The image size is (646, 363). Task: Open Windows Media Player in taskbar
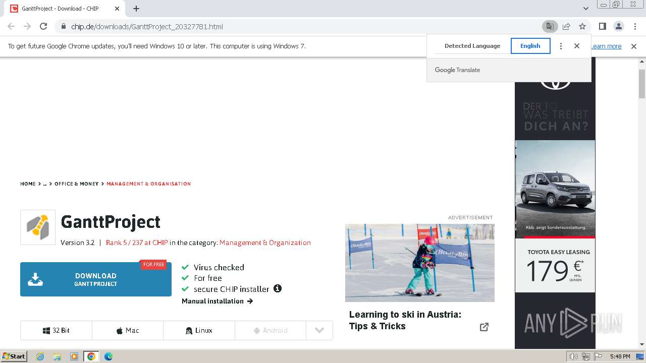tap(74, 356)
